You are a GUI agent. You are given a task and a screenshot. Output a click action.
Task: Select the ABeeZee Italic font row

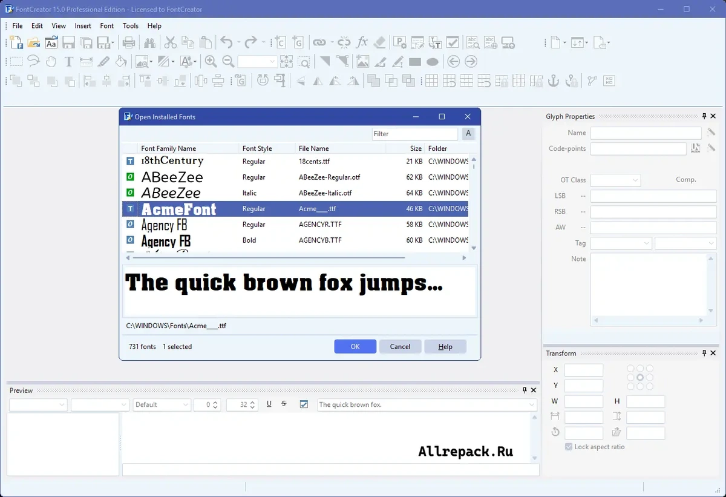[x=296, y=193]
